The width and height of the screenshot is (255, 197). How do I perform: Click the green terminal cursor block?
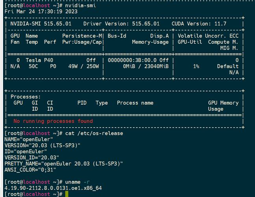point(67,194)
